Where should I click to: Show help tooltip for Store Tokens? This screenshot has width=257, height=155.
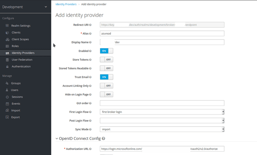tap(90, 60)
